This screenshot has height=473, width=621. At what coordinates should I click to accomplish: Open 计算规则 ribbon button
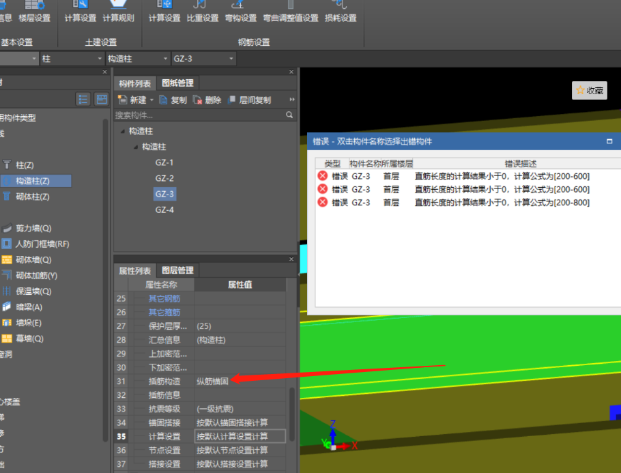[x=119, y=12]
